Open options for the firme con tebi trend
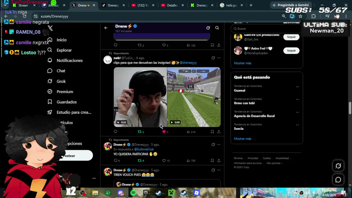 [x=297, y=99]
